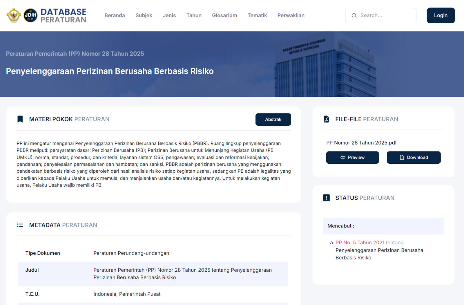Open Perwakilan in the navbar
464x305 pixels.
point(291,15)
